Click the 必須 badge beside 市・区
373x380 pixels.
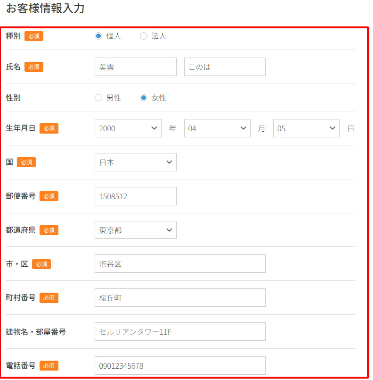[x=41, y=264]
